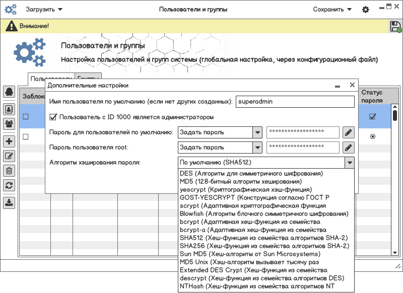403x293 pixels.
Task: Click the default username field 'superadmin'
Action: click(296, 102)
